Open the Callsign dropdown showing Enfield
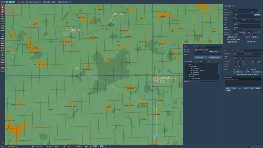 pos(238,34)
